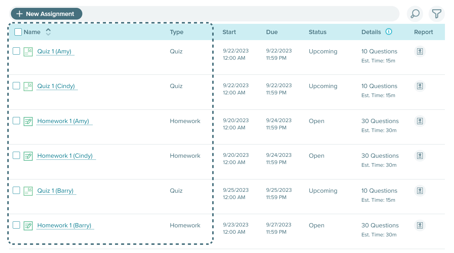454x253 pixels.
Task: Click the Upcoming status for Quiz 1 (Barry)
Action: click(323, 191)
